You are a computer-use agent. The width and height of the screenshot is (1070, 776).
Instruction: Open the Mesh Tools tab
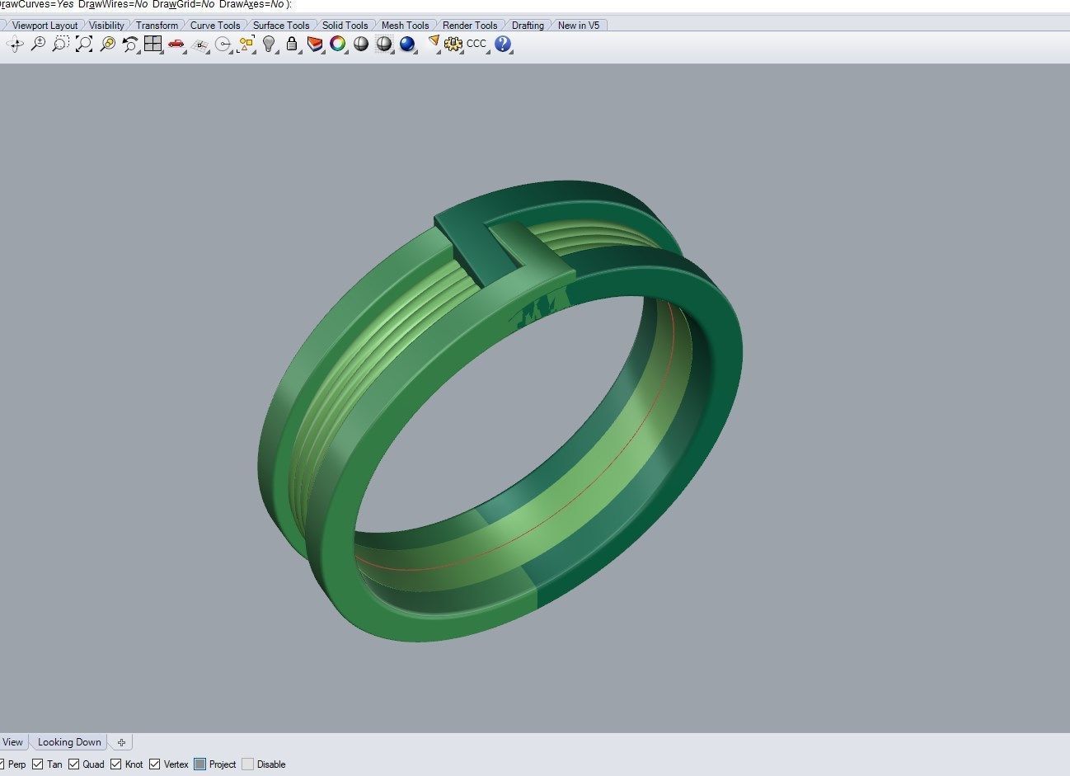(x=405, y=26)
